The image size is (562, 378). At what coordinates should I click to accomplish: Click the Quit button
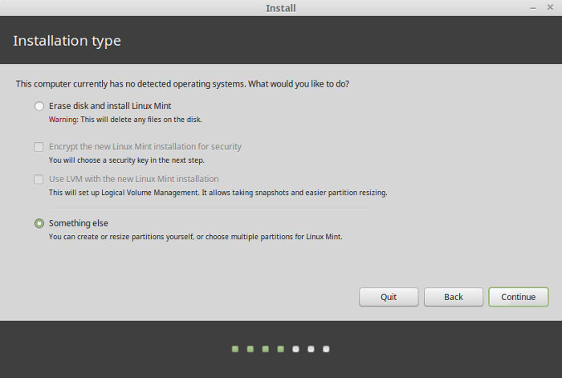[x=389, y=297]
